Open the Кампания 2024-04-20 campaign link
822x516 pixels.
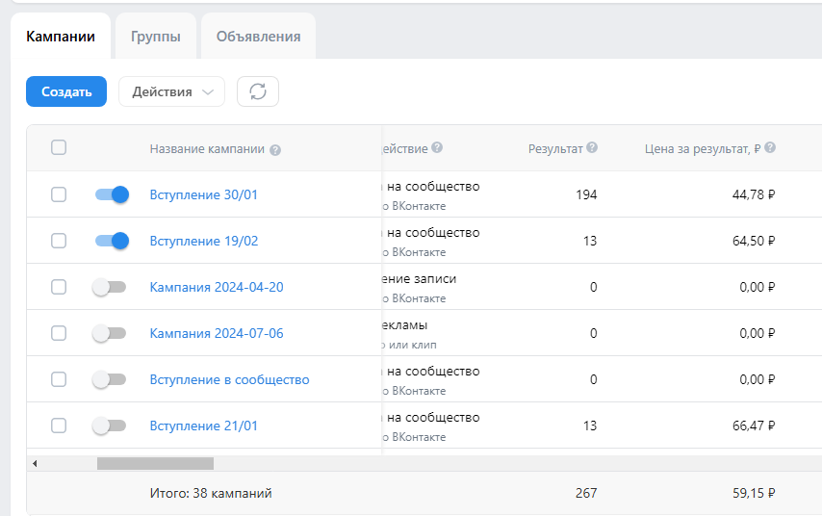(217, 287)
